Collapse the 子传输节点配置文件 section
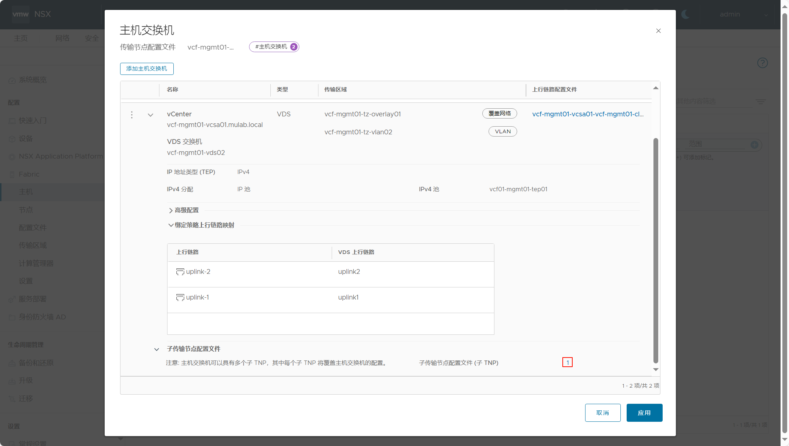Viewport: 789px width, 446px height. tap(156, 349)
